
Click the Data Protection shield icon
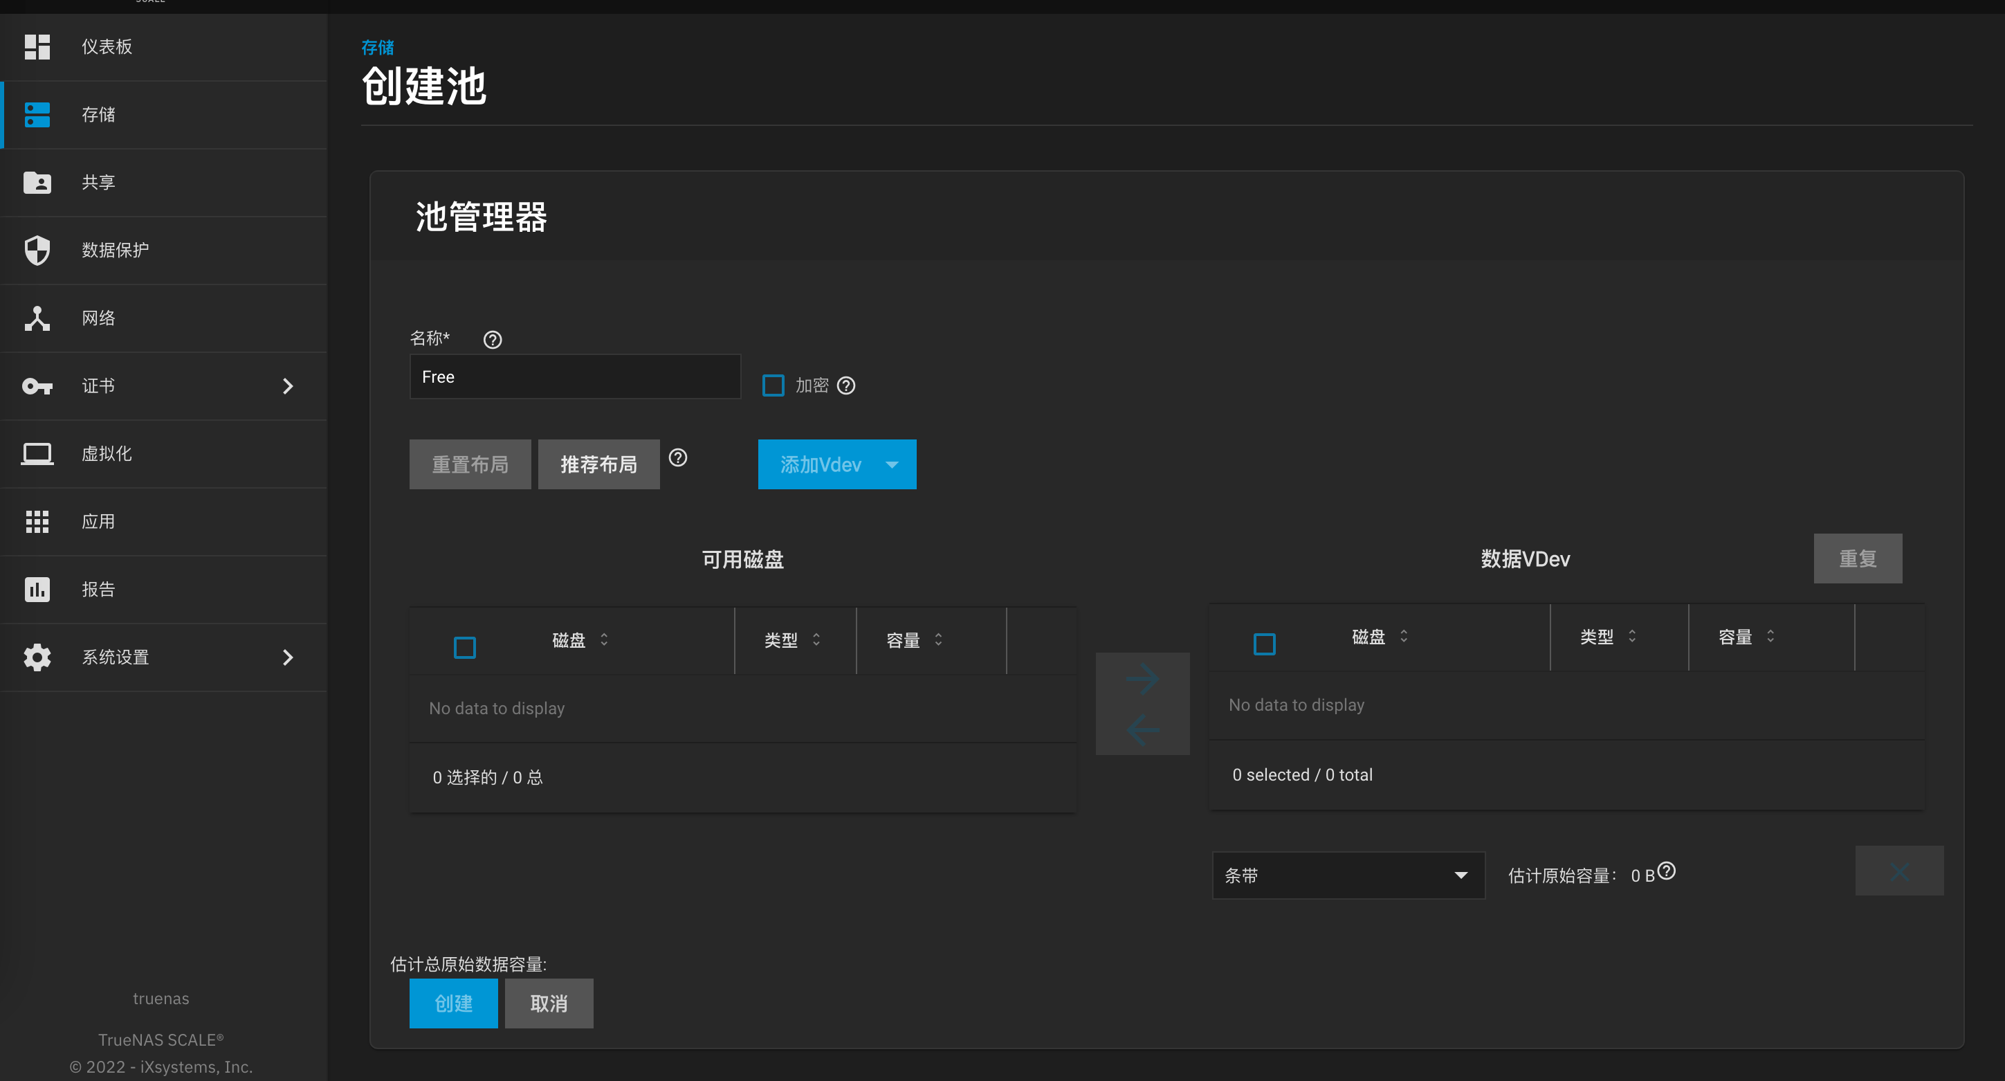tap(37, 250)
